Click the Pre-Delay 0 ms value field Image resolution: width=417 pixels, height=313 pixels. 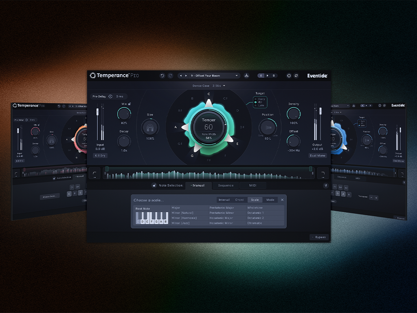120,96
